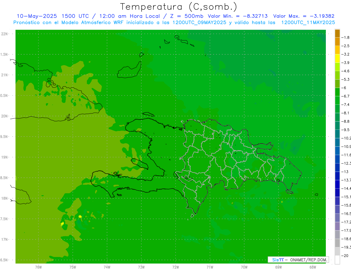Screen dimensions: 351x271
Task: Click the "17N" latitude axis label
Action: click(x=5, y=239)
